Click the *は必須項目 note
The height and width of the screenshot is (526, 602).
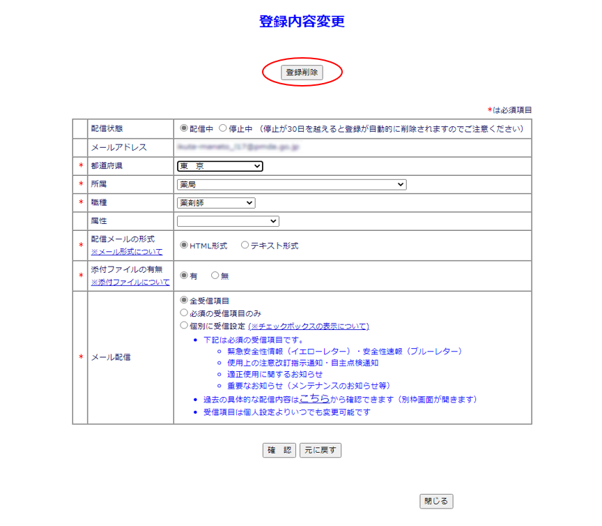tap(510, 110)
